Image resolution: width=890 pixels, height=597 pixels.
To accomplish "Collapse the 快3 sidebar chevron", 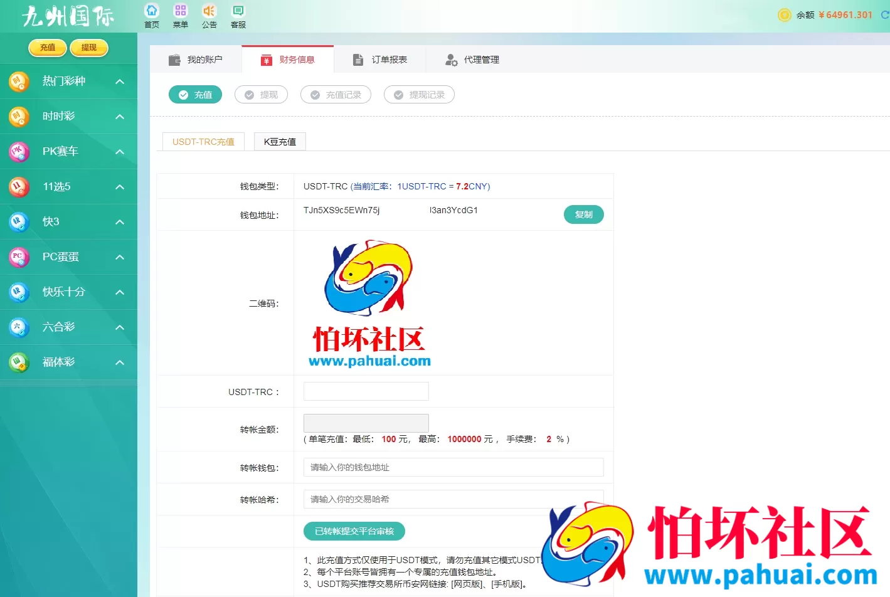I will (120, 222).
